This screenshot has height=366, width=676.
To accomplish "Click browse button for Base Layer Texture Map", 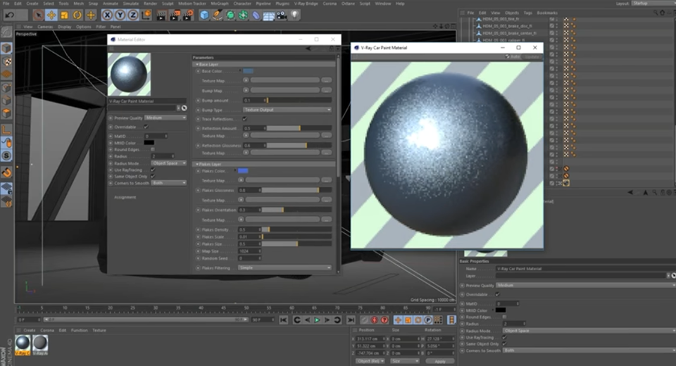I will tap(326, 81).
